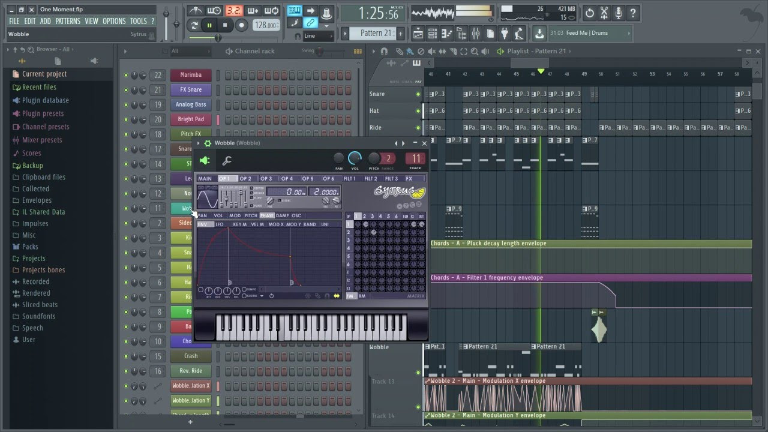The height and width of the screenshot is (432, 768).
Task: Mute the Snare playlist track
Action: tap(418, 94)
